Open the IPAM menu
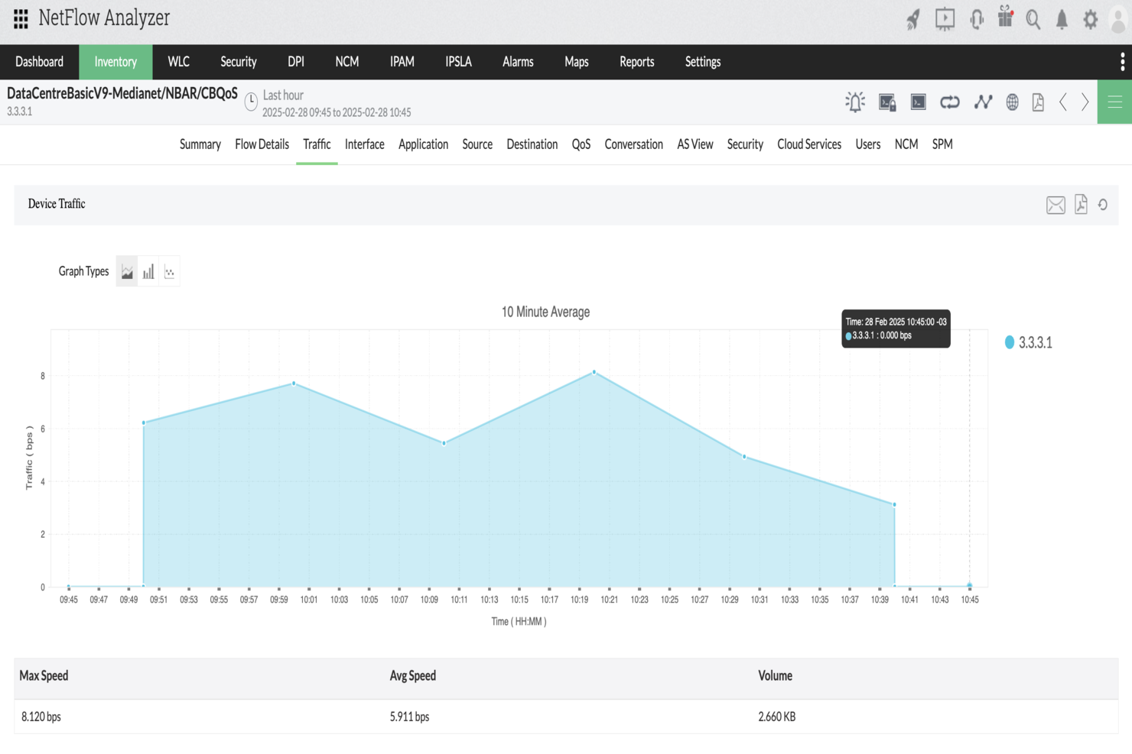This screenshot has height=754, width=1132. (x=402, y=62)
